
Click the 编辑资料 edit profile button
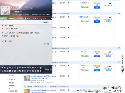click(46, 23)
